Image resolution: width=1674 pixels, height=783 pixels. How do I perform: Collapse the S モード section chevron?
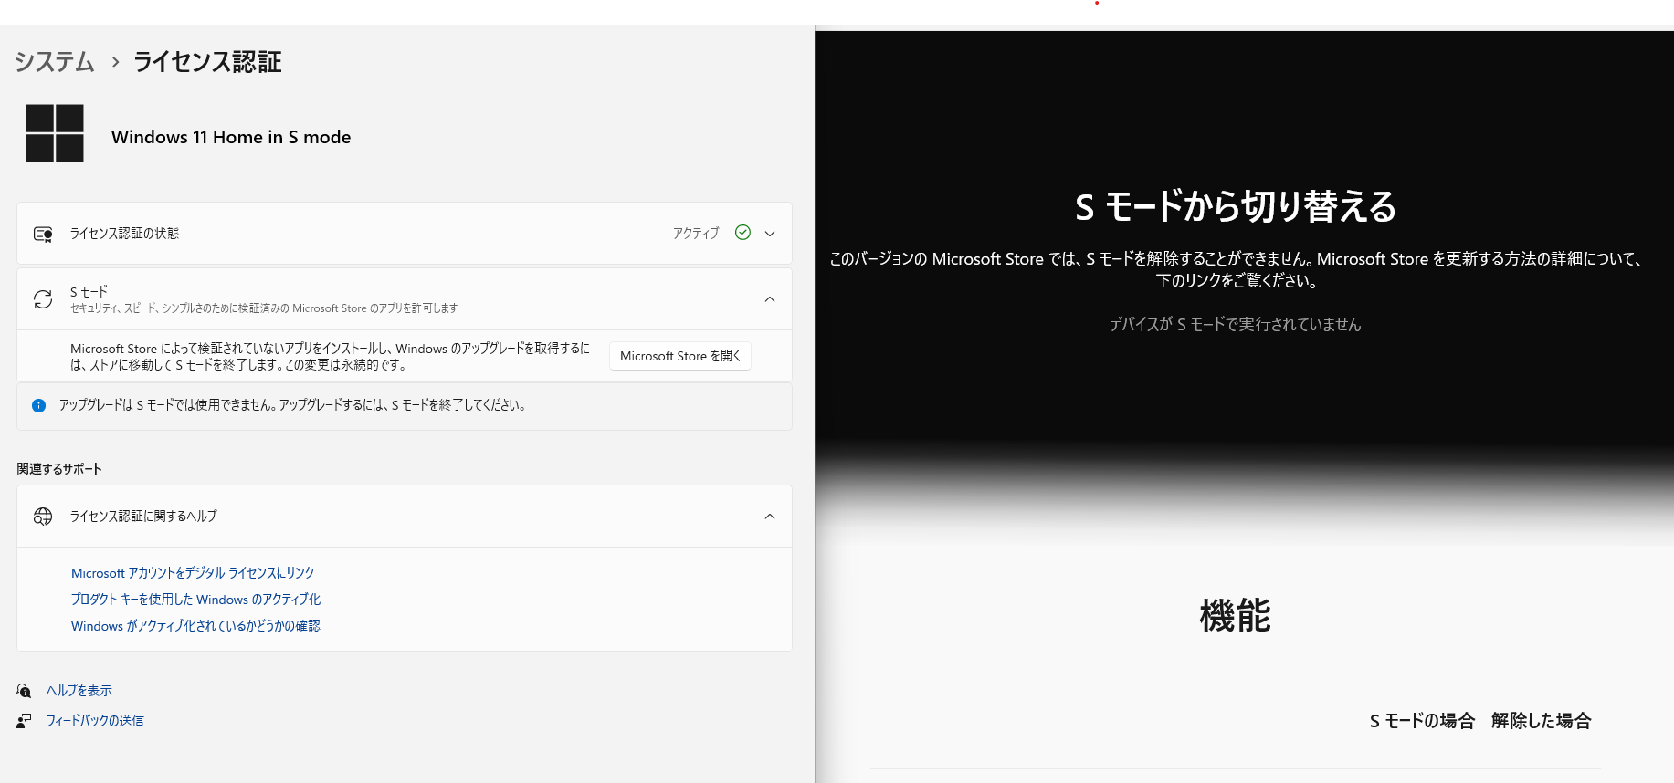(x=770, y=299)
